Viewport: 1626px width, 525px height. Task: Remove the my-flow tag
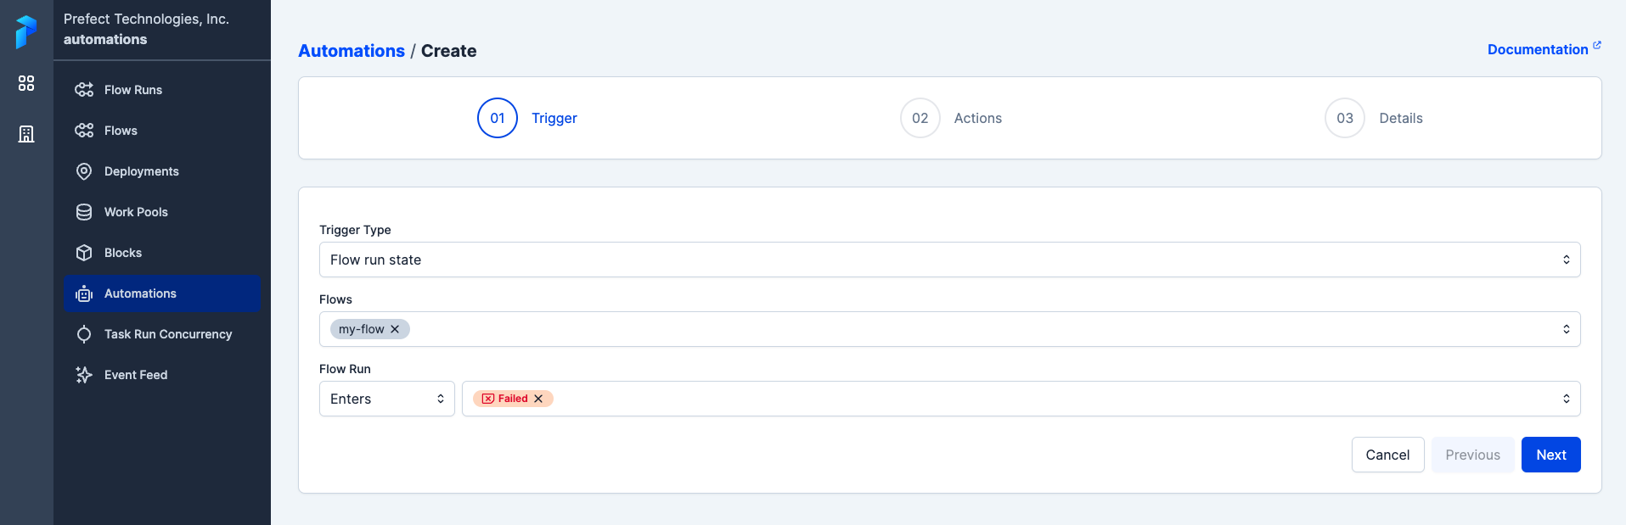[395, 329]
